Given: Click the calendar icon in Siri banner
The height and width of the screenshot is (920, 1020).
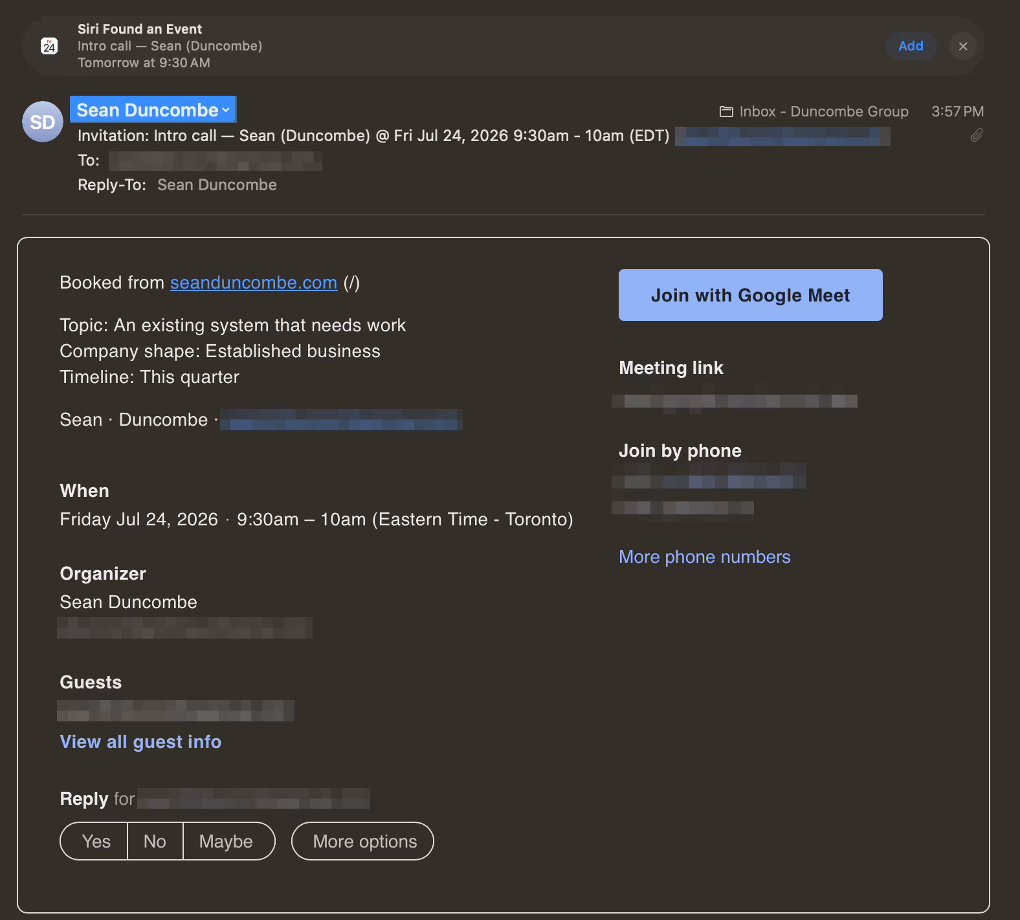Looking at the screenshot, I should coord(49,46).
